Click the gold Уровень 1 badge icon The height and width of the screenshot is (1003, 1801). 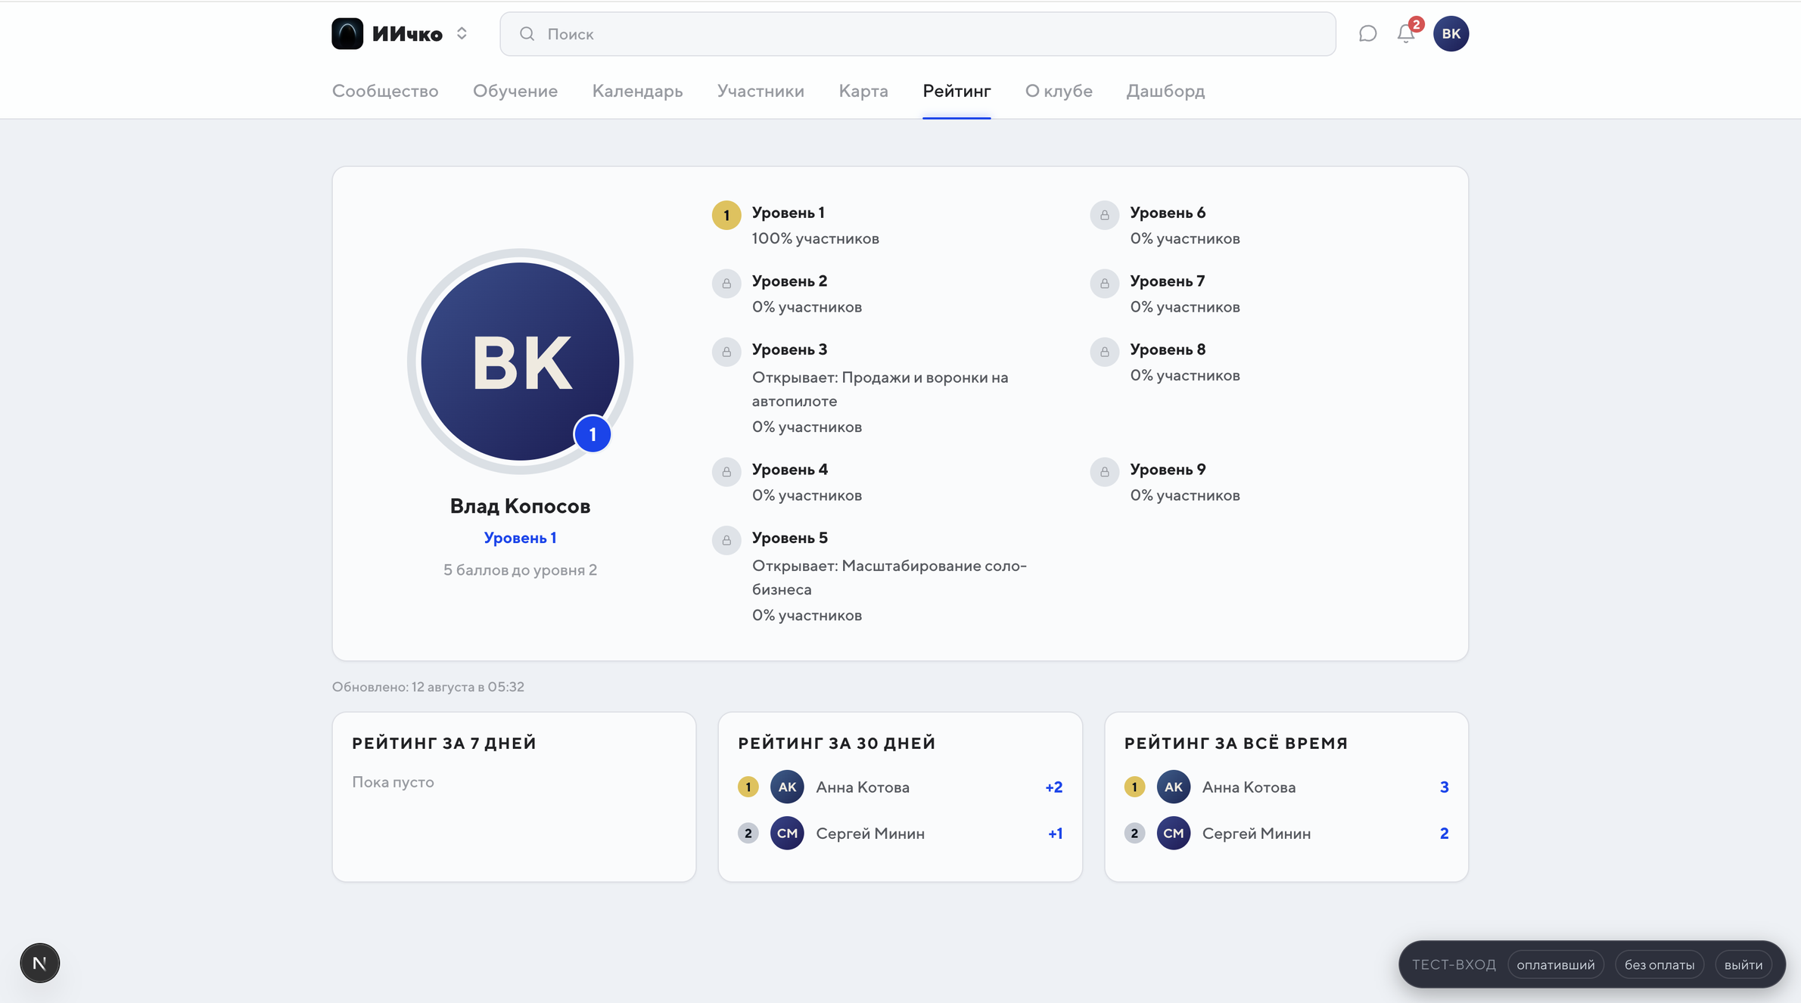(x=726, y=215)
